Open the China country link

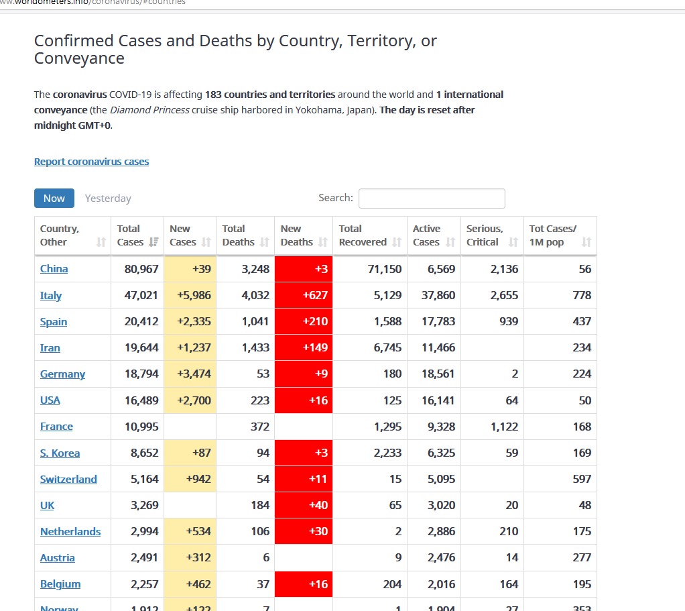coord(54,269)
